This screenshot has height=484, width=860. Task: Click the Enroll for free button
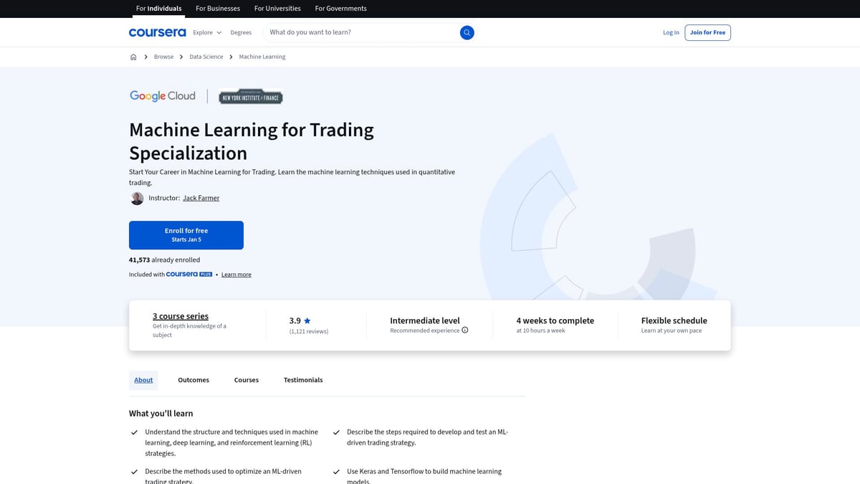pyautogui.click(x=186, y=235)
